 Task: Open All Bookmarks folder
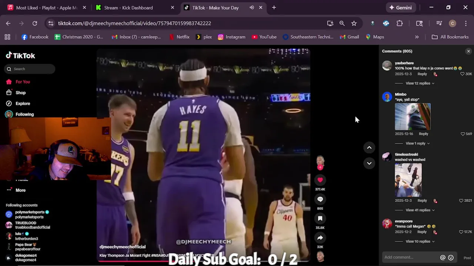tap(450, 37)
